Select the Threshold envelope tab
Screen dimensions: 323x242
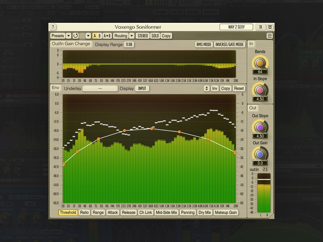coord(68,212)
